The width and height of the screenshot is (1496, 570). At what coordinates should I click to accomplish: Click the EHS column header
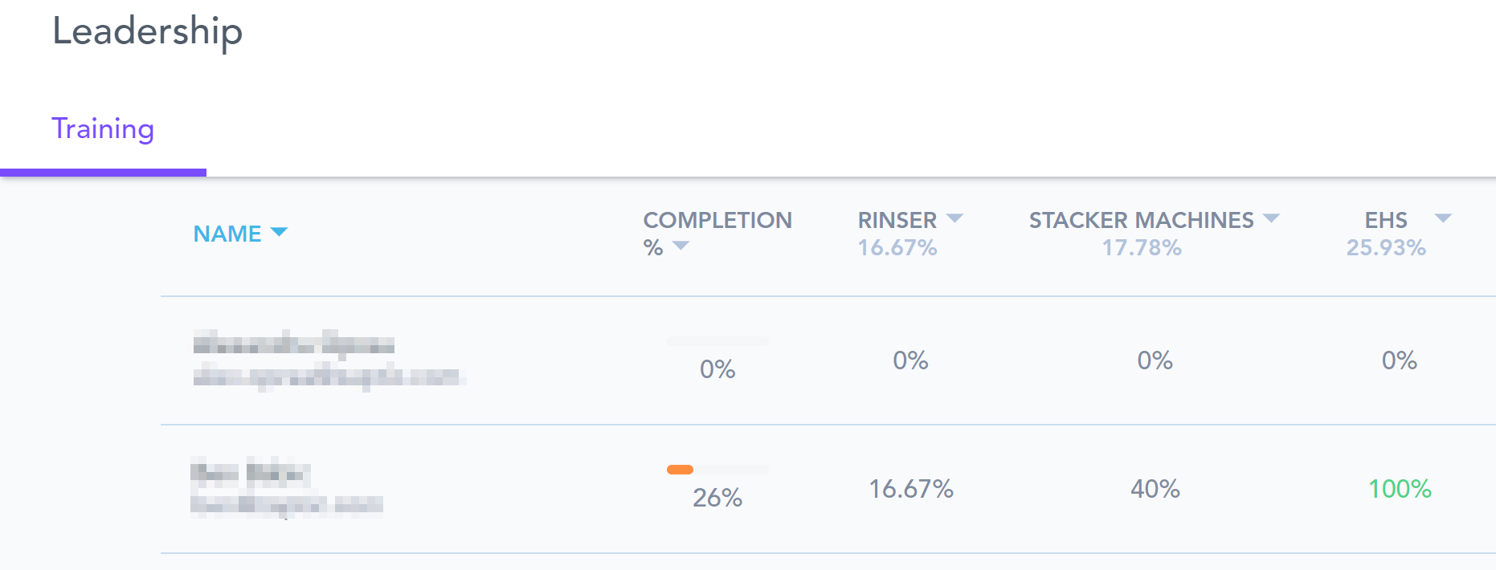click(1386, 220)
